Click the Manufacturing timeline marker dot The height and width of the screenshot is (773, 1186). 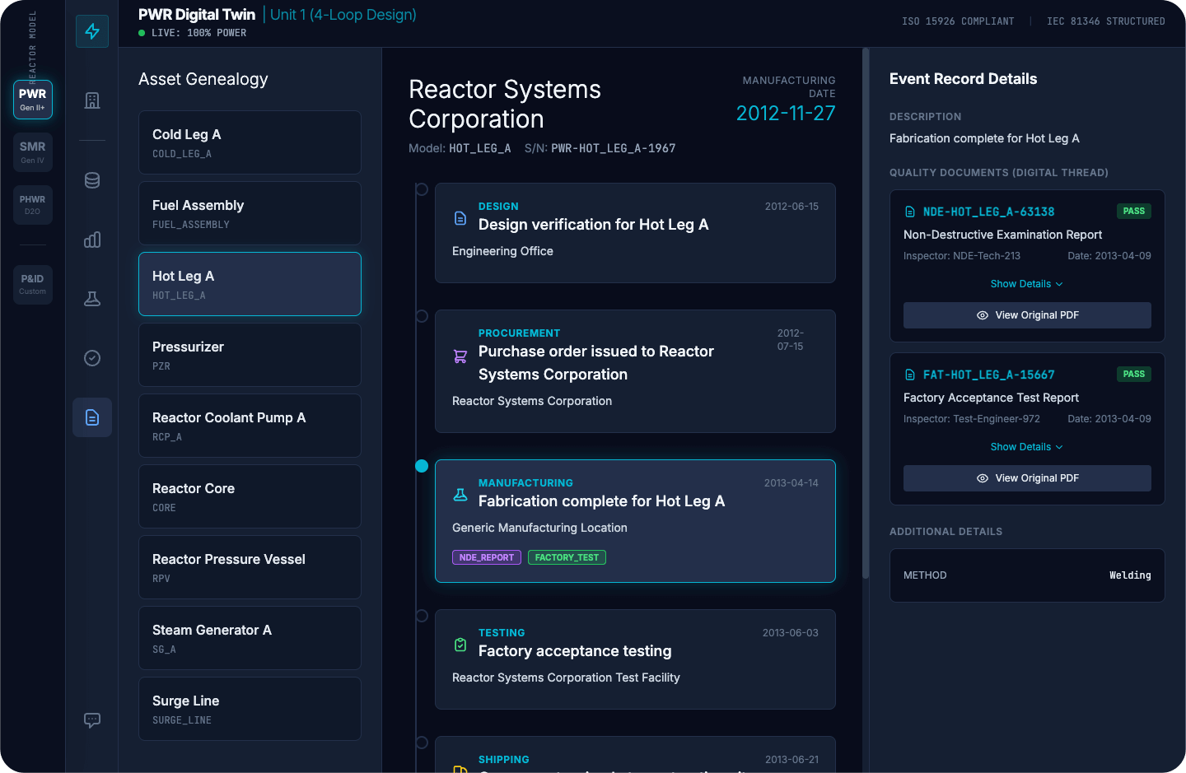click(422, 466)
